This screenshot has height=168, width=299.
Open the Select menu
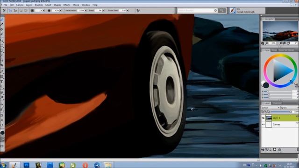[x=48, y=5]
